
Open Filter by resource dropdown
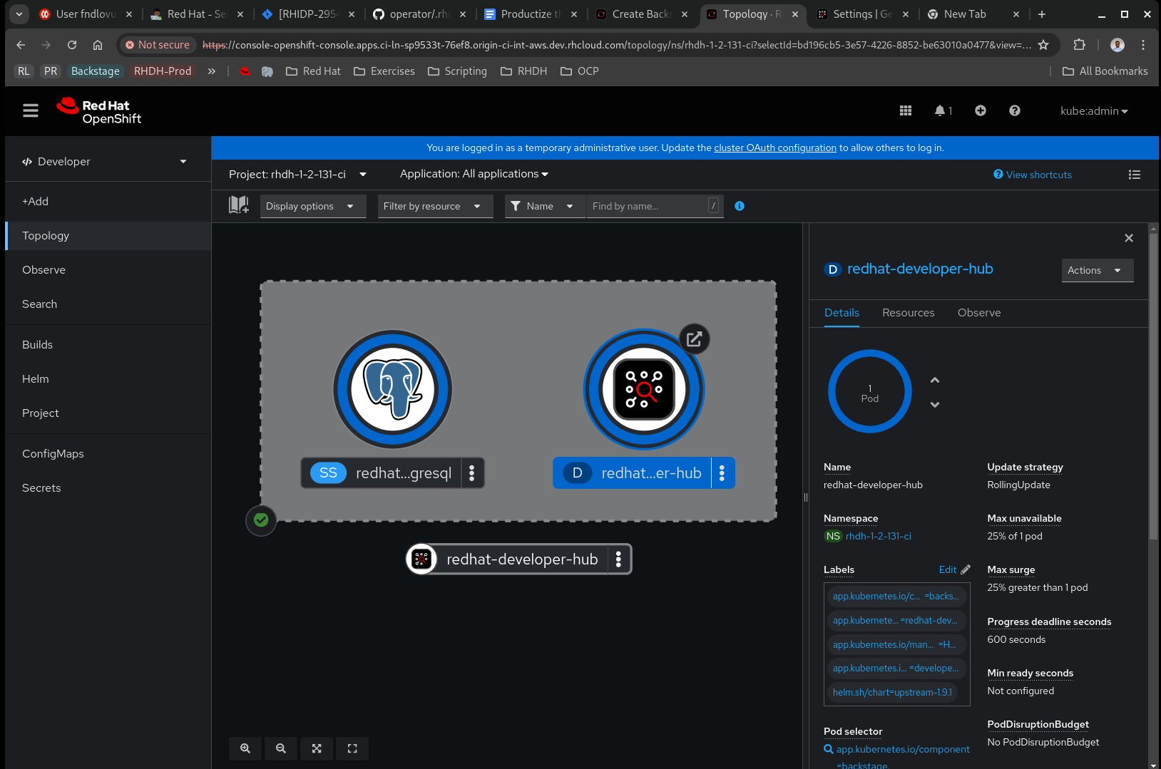(434, 206)
